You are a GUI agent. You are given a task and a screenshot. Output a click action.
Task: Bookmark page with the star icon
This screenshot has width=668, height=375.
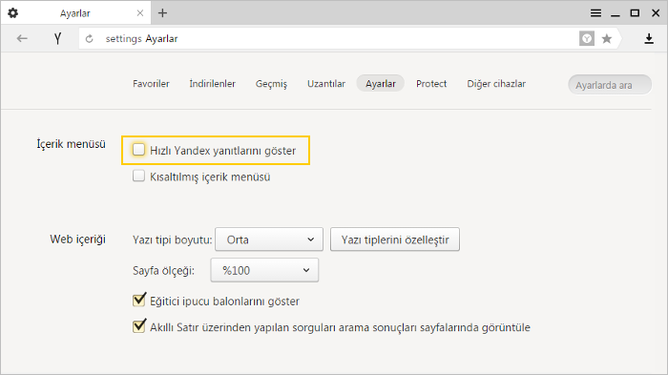(607, 39)
